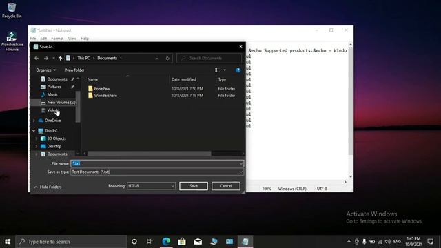This screenshot has width=441, height=248.
Task: Go up one folder level
Action: (60, 58)
